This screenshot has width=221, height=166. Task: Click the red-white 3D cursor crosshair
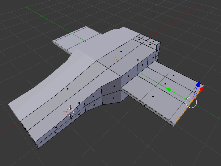[x=70, y=112]
